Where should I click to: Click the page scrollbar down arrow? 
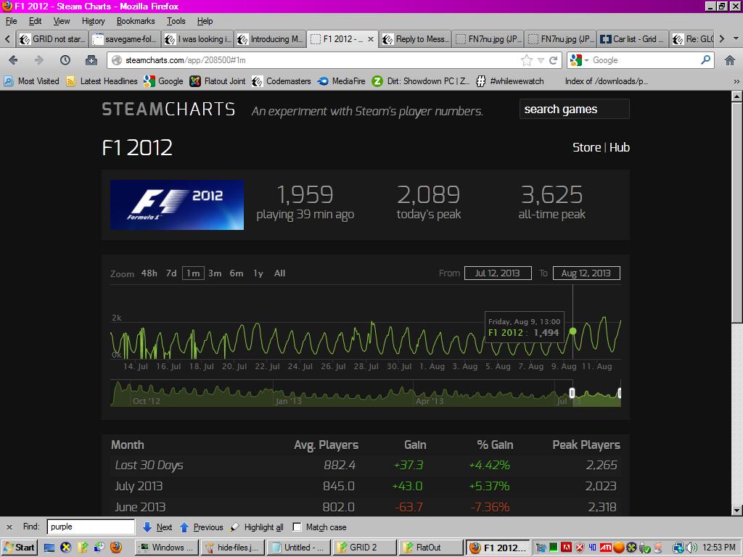(x=736, y=510)
